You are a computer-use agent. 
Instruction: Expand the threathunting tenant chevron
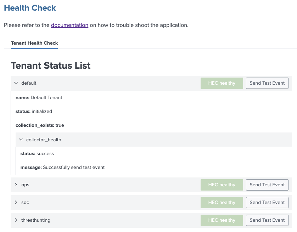[x=16, y=220]
